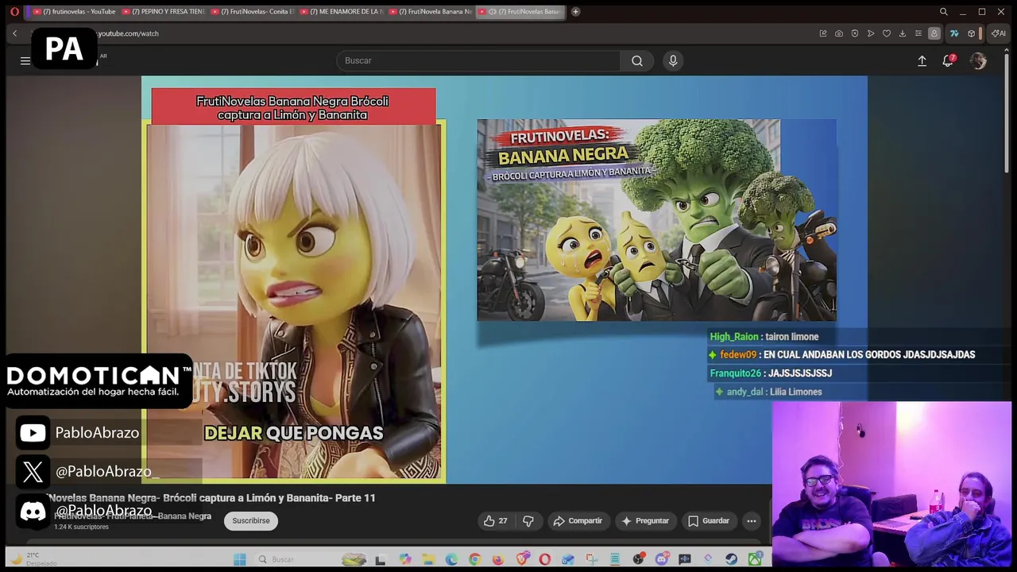1017x572 pixels.
Task: Switch to 'frutinovelas - YouTube' tab
Action: point(74,11)
